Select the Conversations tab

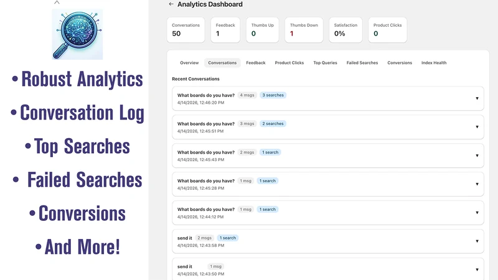222,63
